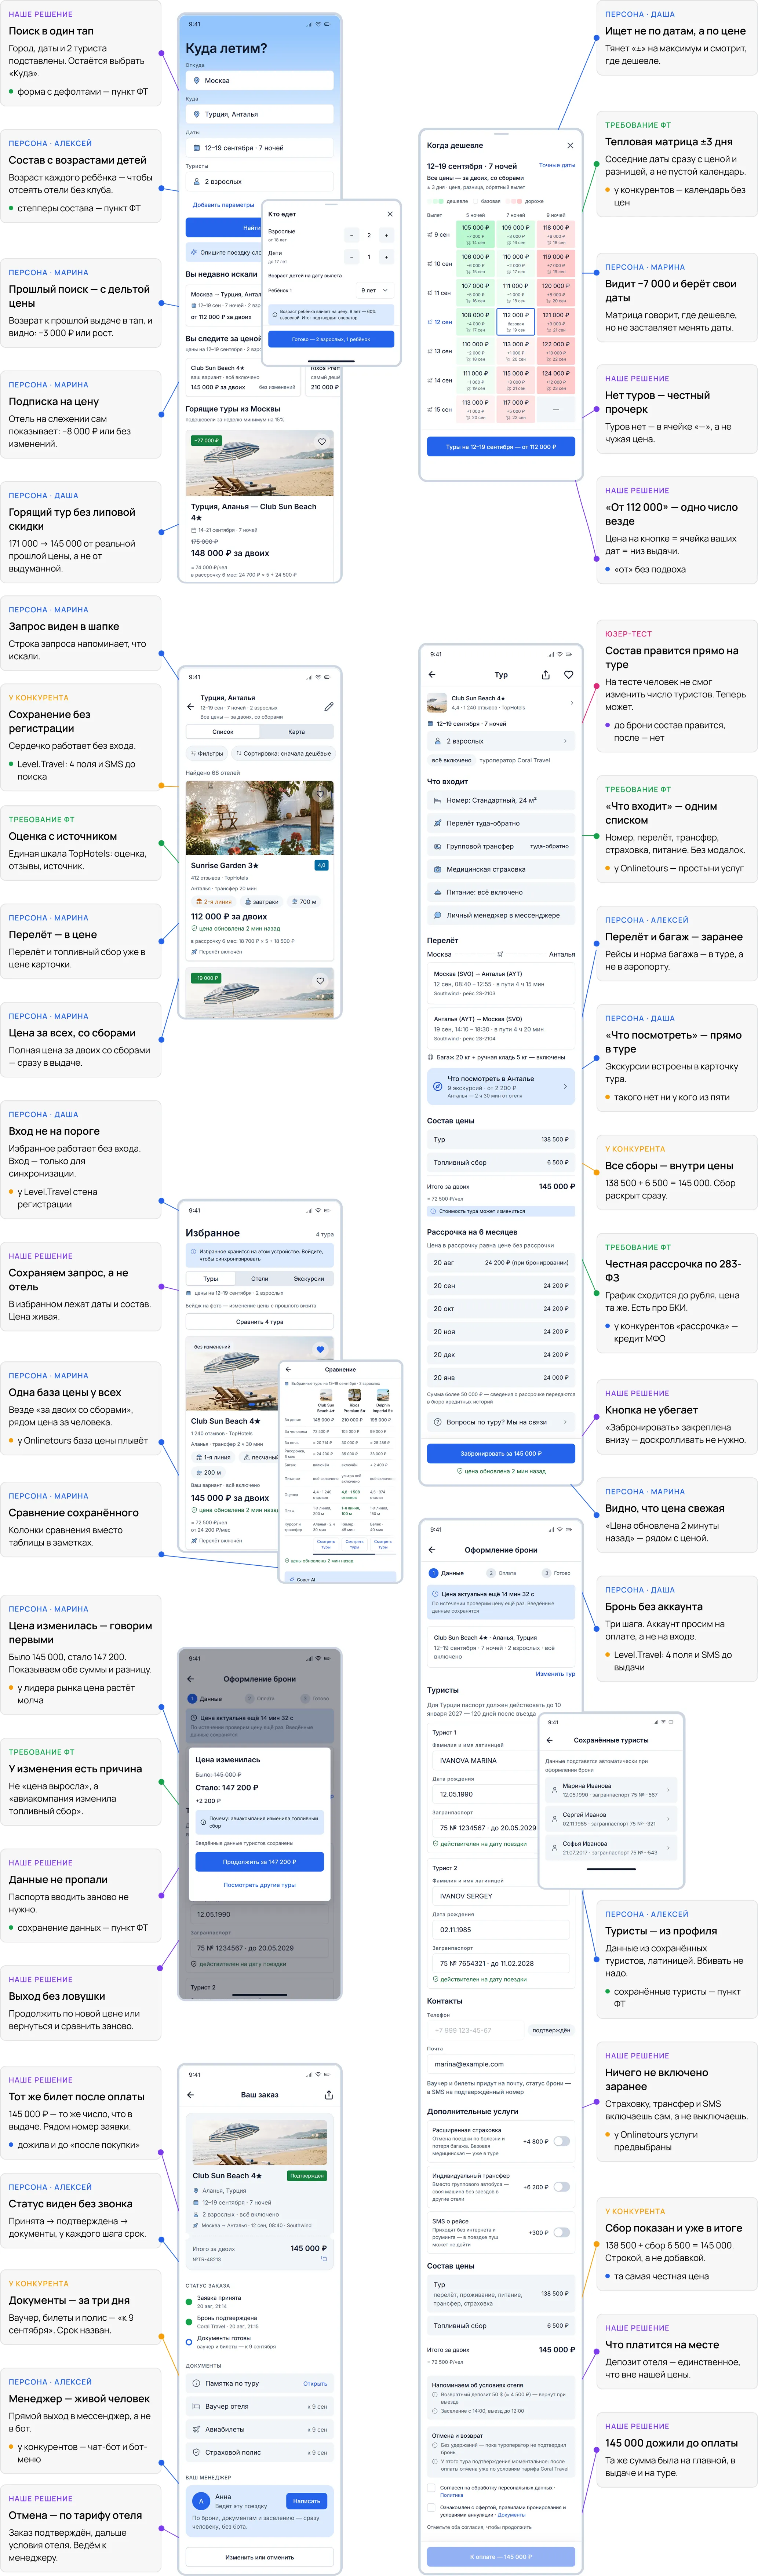Click the 'Туры на 12–19 сентября' button
The width and height of the screenshot is (758, 2576).
coord(501,446)
